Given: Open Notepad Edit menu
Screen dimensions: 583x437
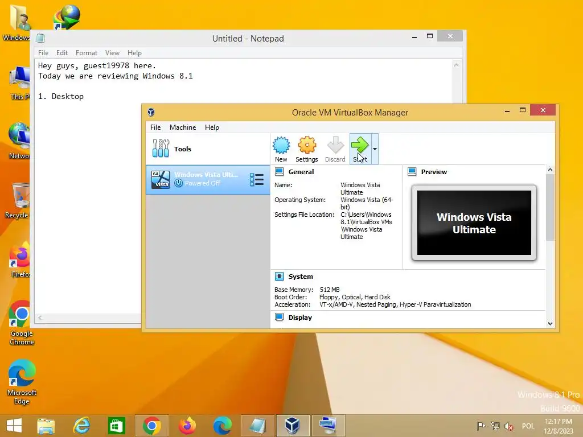Looking at the screenshot, I should pos(62,53).
